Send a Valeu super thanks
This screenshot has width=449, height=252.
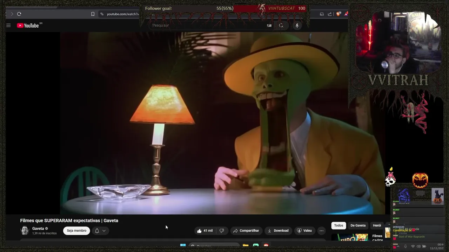(x=304, y=231)
